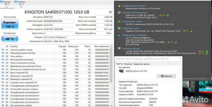Click the Свойства button with shield icon
The image size is (212, 107).
pos(166,76)
